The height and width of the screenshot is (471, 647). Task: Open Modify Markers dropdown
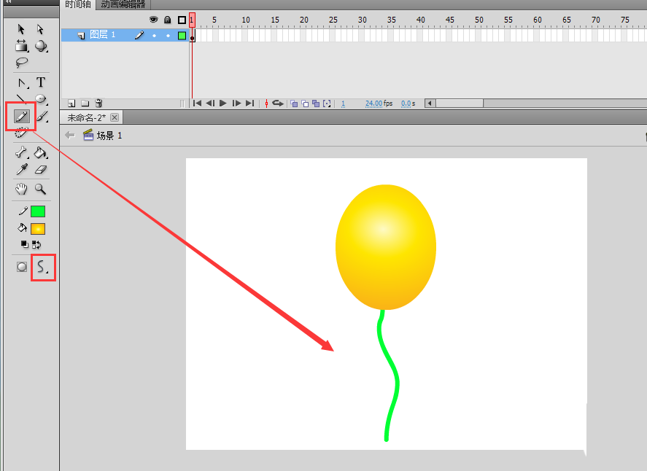click(327, 104)
